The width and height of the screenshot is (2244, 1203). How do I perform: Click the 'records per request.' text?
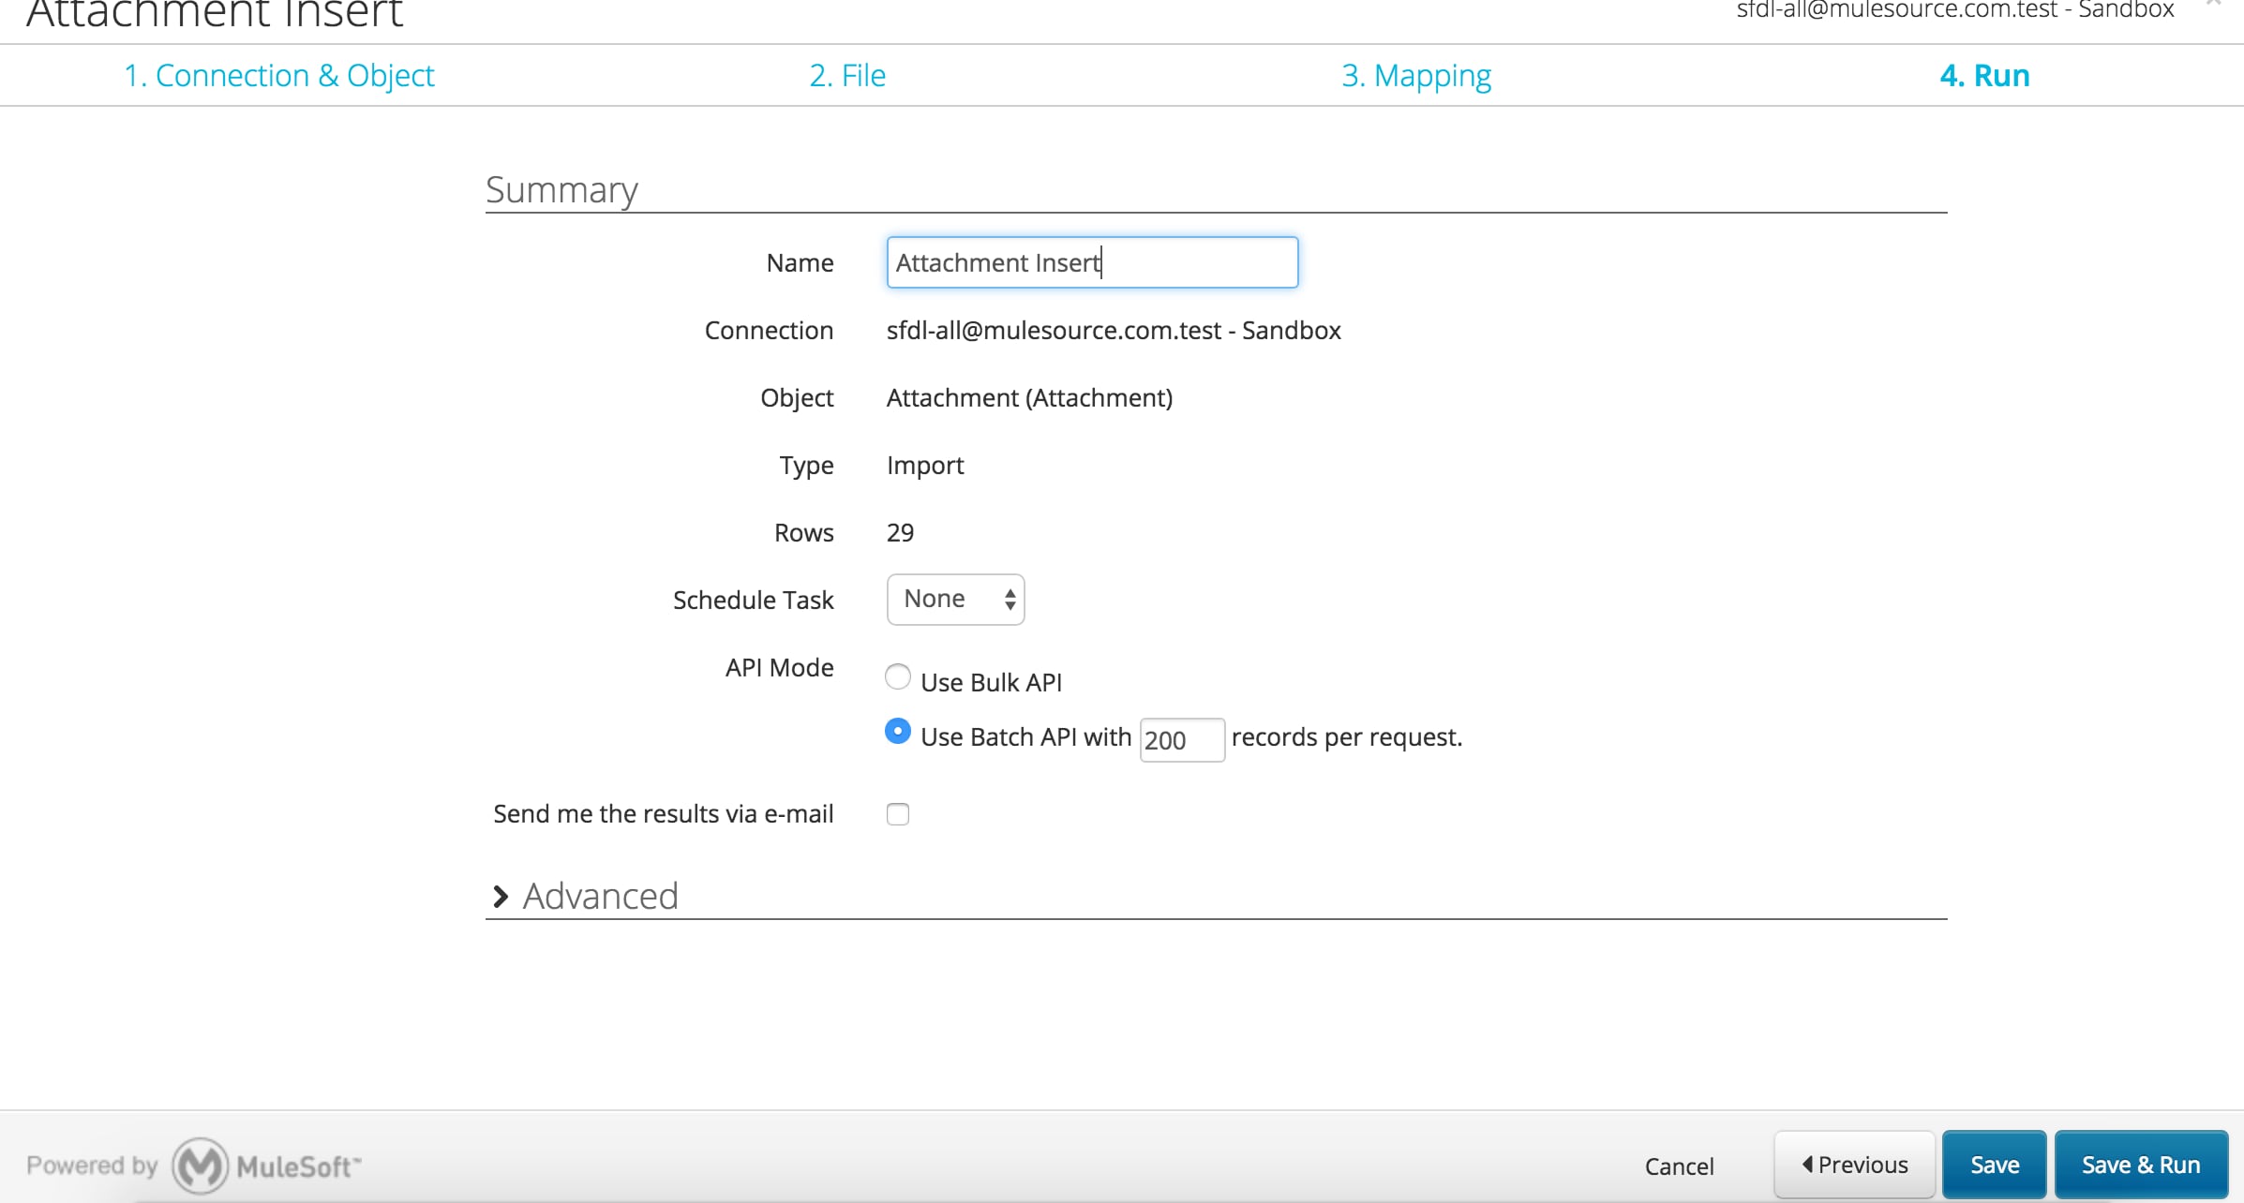point(1346,737)
